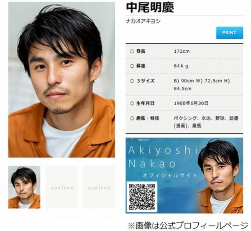Click the portrait photo inside the banner
This screenshot has height=231, width=251.
[220, 176]
